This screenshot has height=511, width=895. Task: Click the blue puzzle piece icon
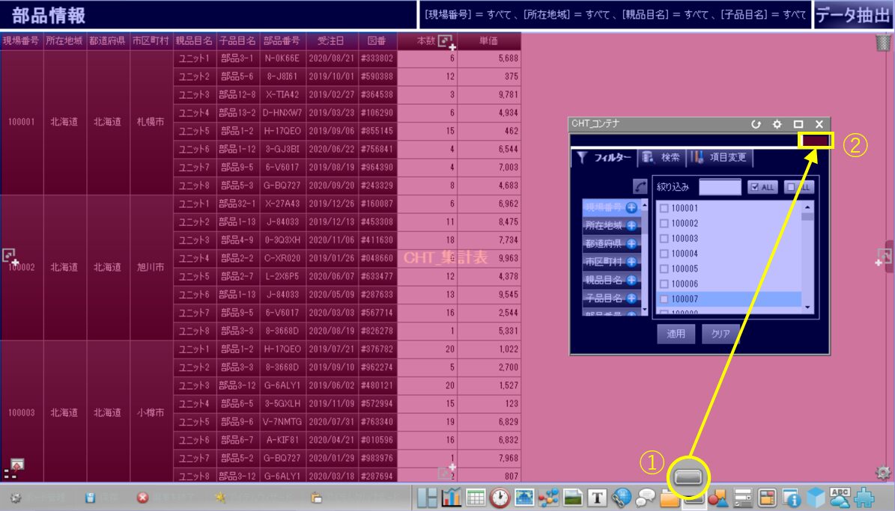coord(865,498)
